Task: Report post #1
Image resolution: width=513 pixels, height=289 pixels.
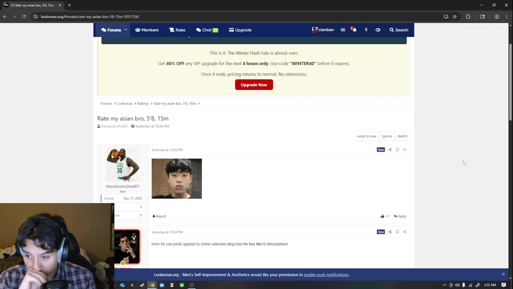Action: pos(159,216)
